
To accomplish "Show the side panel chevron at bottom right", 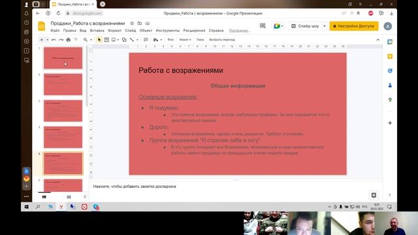I will coord(390,195).
